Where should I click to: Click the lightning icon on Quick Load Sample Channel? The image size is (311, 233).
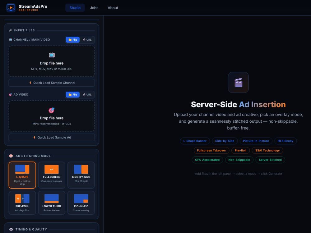(x=30, y=83)
